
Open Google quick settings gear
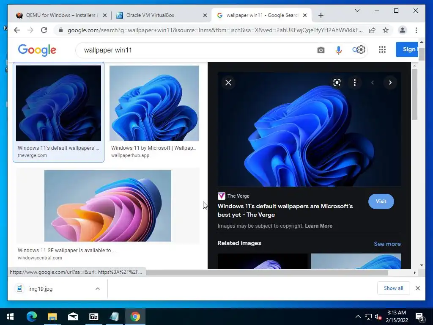361,50
